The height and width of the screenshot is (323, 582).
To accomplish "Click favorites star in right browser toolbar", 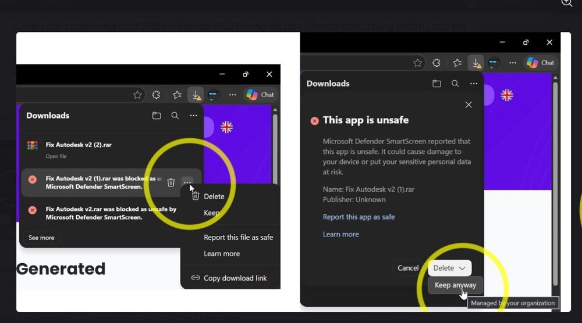I will pyautogui.click(x=417, y=63).
